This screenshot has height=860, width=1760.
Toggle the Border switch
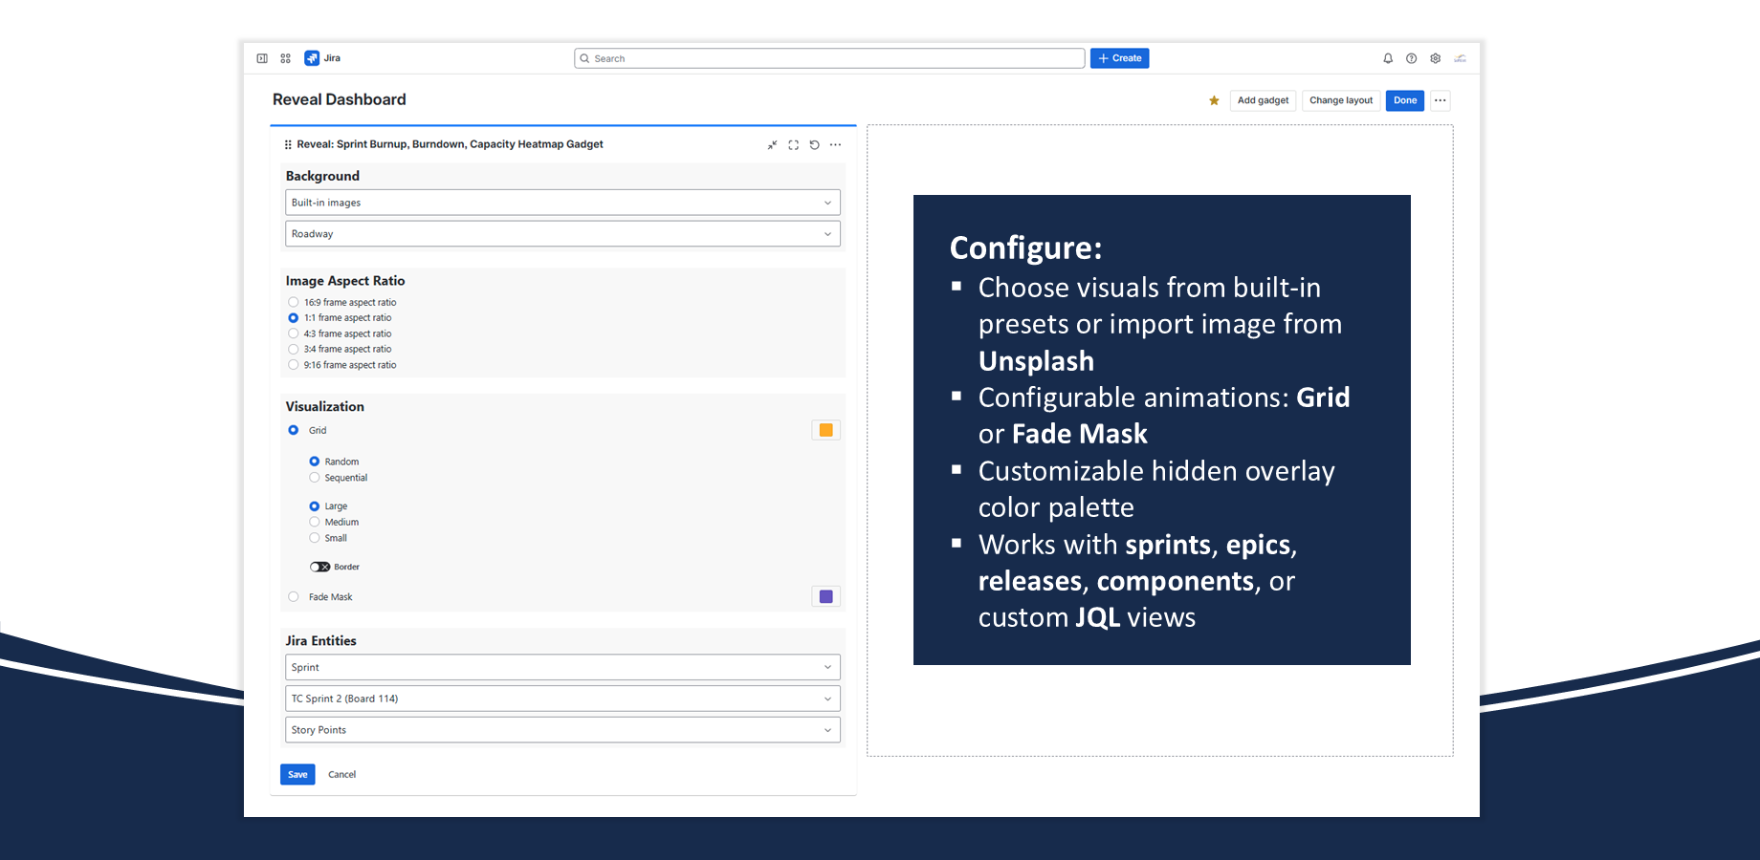(x=319, y=567)
